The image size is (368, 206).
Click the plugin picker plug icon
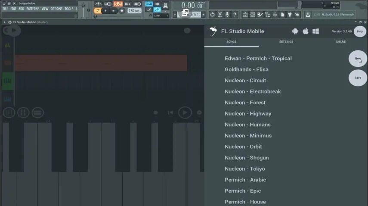pos(290,15)
